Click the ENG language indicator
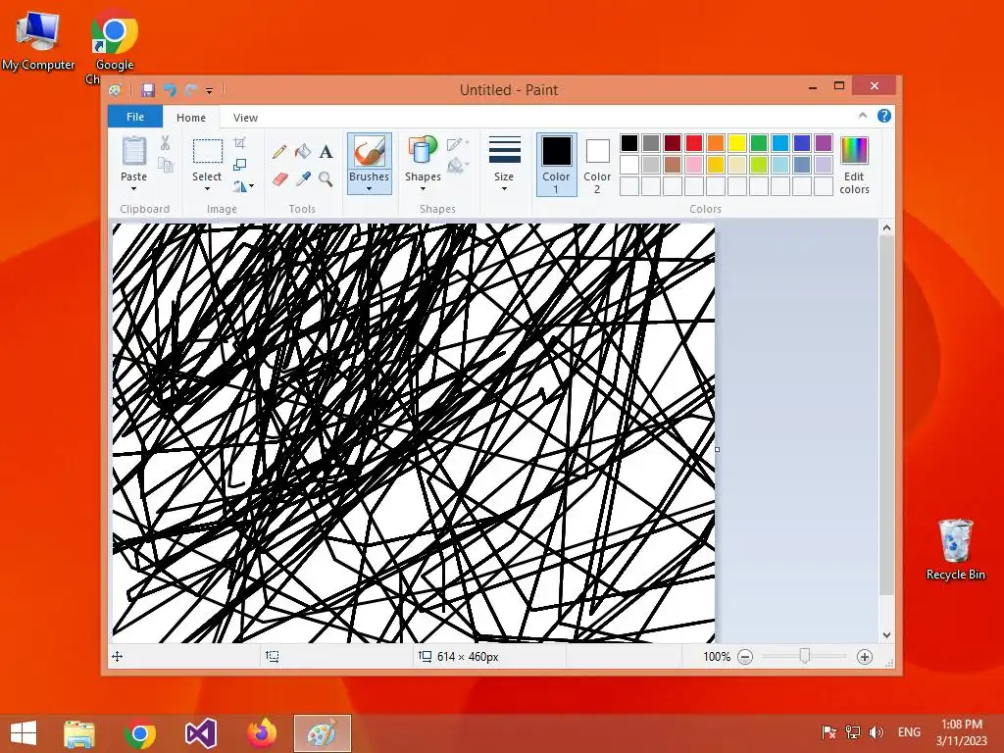1004x753 pixels. (909, 731)
